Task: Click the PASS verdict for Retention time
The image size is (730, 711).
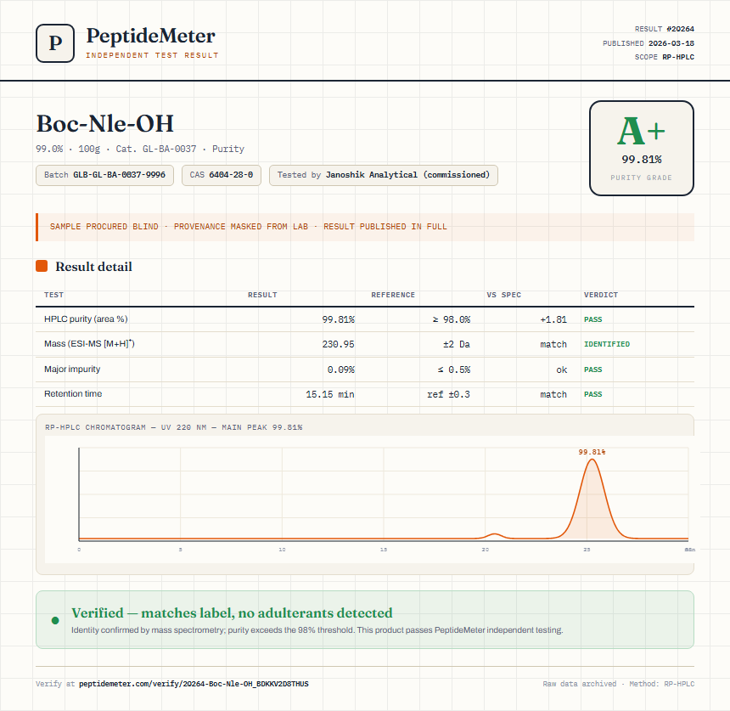Action: (x=592, y=395)
